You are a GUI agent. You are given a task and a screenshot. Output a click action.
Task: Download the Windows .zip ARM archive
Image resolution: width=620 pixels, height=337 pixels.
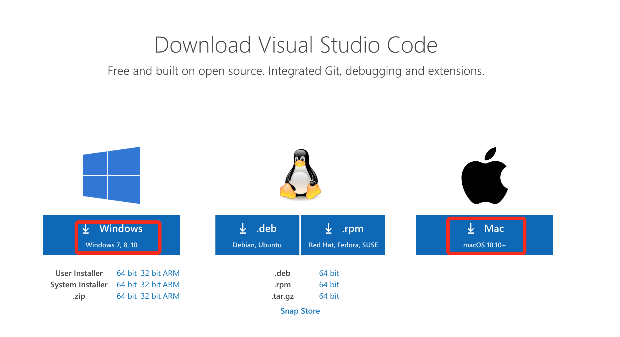pos(171,296)
